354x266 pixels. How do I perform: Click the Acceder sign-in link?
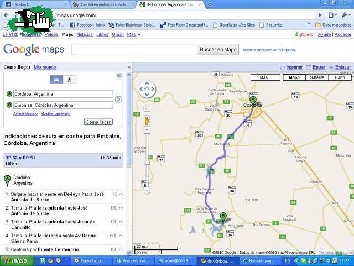pos(343,34)
